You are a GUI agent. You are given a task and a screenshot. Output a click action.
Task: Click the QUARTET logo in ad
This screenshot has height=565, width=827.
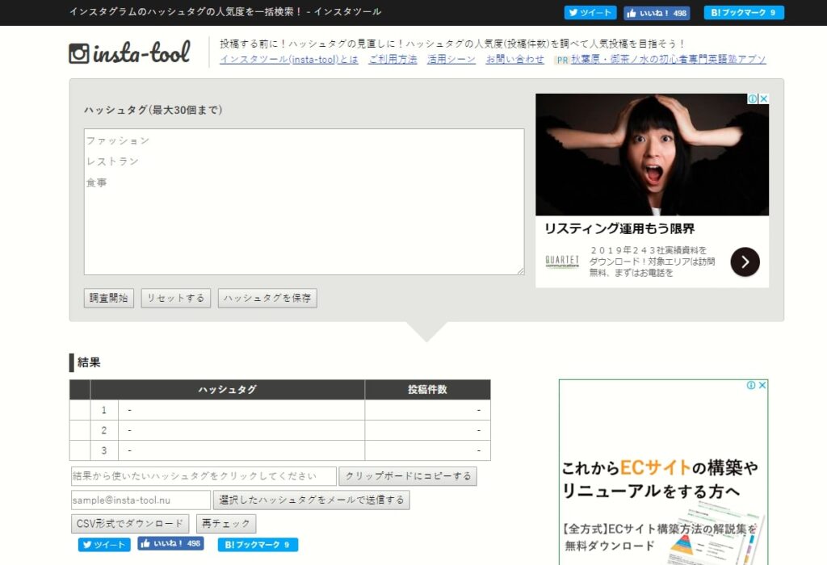(562, 262)
